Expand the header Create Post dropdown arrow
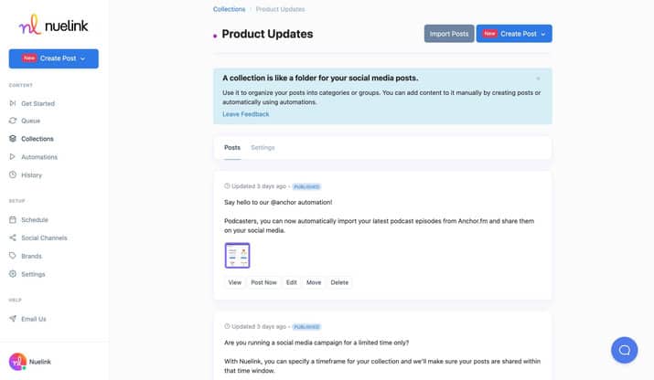 click(543, 34)
